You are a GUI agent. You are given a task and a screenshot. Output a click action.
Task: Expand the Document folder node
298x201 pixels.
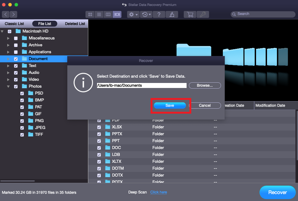pyautogui.click(x=8, y=59)
